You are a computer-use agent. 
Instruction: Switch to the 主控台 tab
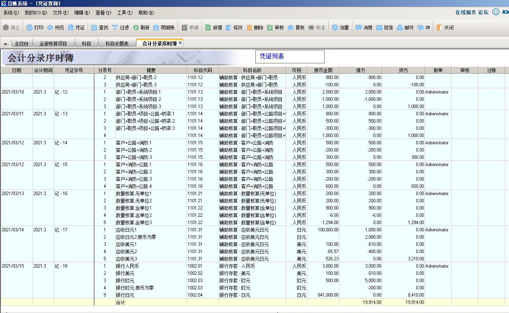tap(21, 44)
